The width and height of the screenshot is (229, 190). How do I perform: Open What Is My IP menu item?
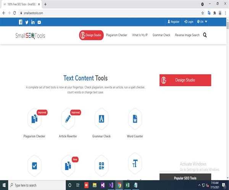coord(140,35)
